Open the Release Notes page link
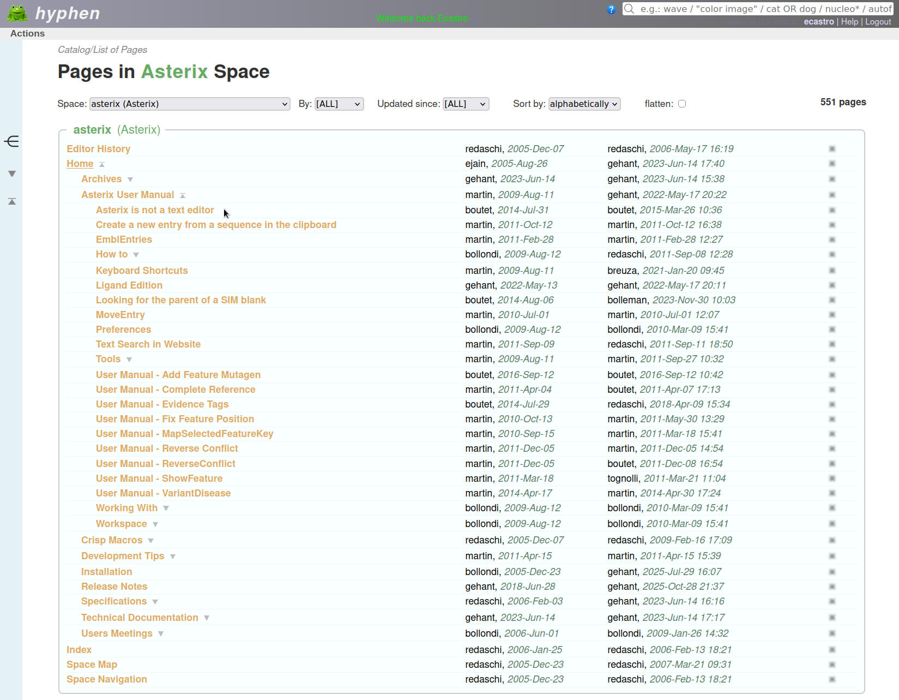The height and width of the screenshot is (700, 899). point(114,587)
